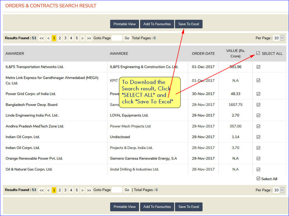This screenshot has height=216, width=289.
Task: Click the top Save To Excel button
Action: (x=189, y=24)
